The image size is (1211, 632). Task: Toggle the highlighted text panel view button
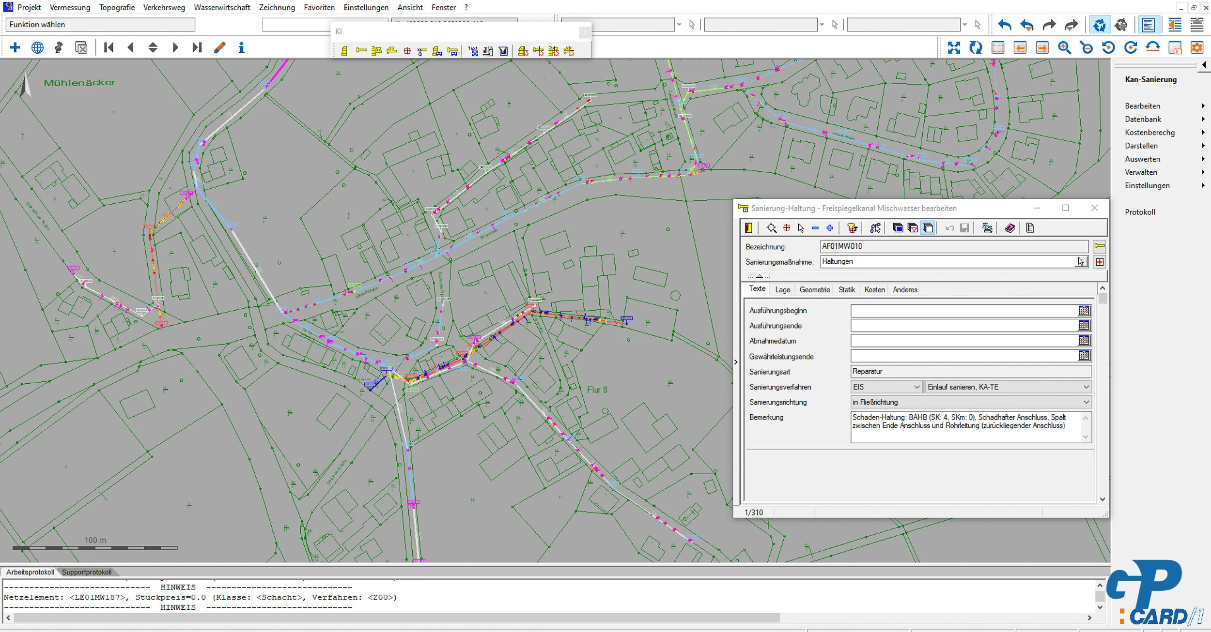coord(1148,25)
